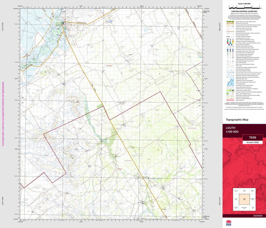
Task: Click the red 'COBAR' label on map
Action: [x=120, y=169]
